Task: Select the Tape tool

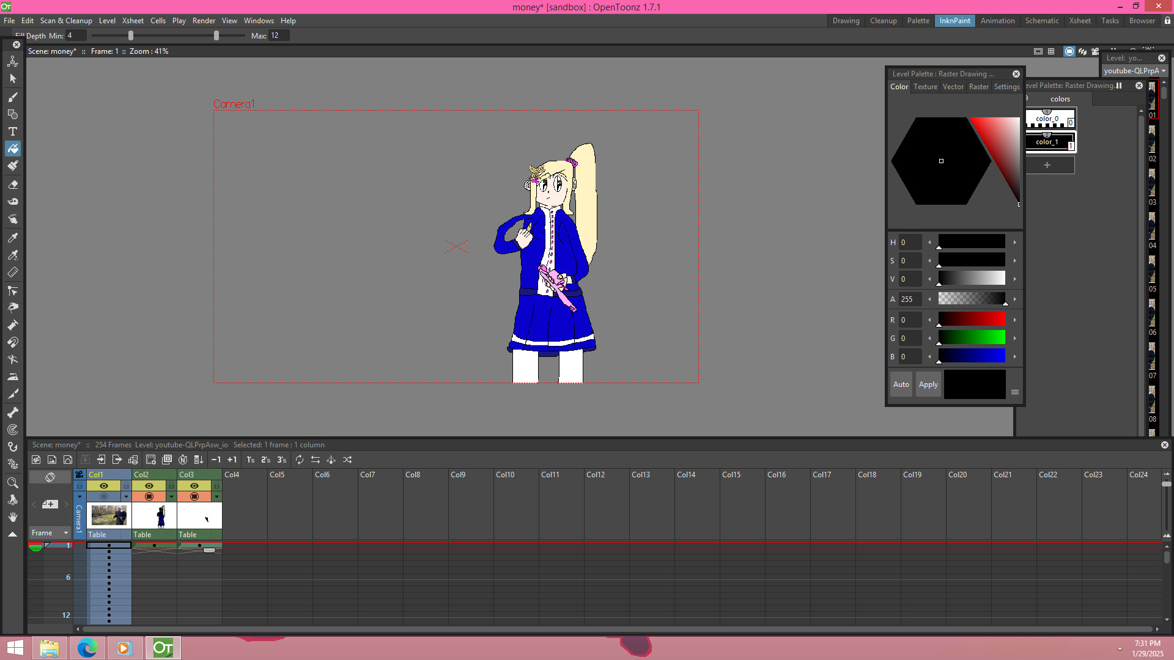Action: [12, 201]
